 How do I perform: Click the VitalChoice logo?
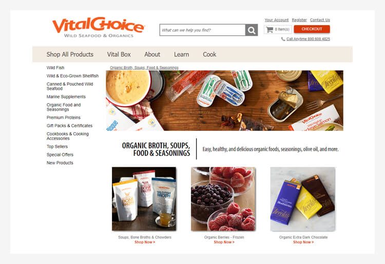[x=99, y=27]
